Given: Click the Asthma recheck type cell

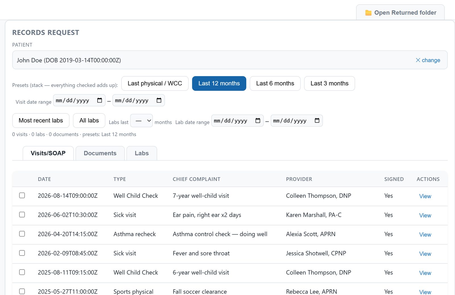Looking at the screenshot, I should coord(135,234).
